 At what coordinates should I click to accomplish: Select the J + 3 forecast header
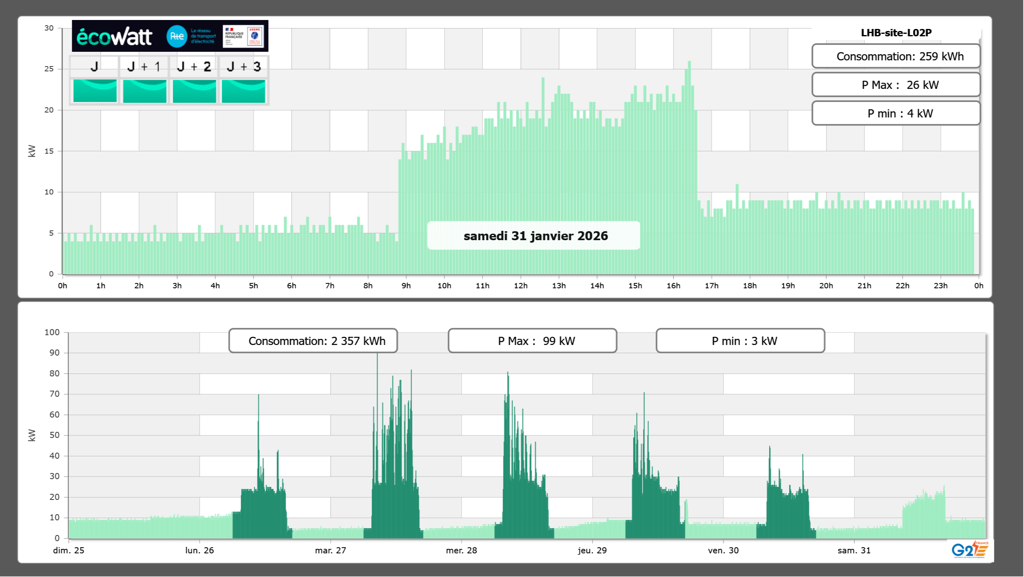click(x=243, y=66)
